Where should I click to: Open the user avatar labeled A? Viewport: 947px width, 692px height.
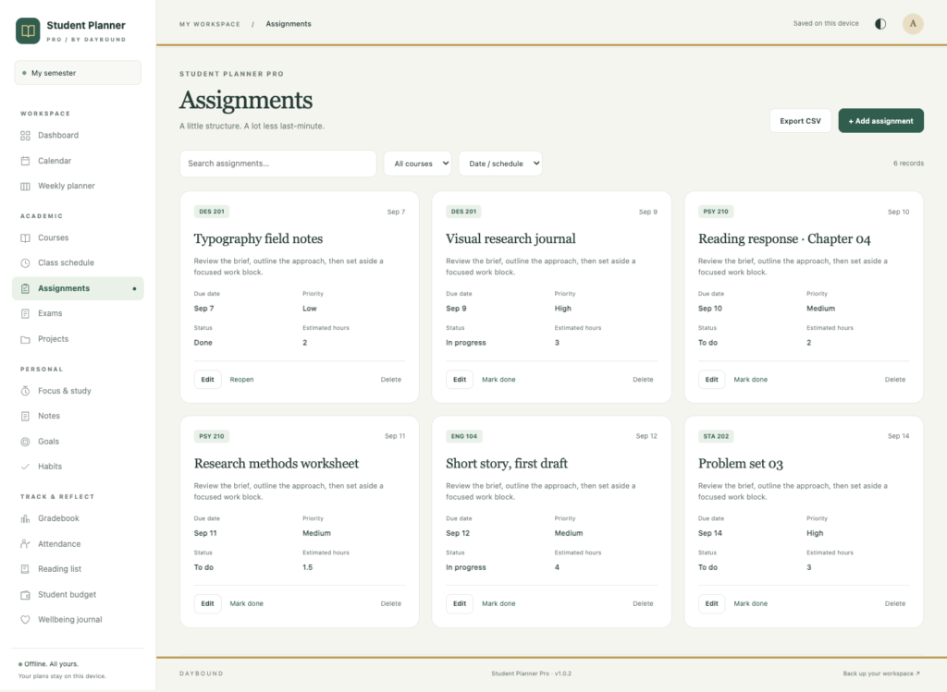coord(913,24)
